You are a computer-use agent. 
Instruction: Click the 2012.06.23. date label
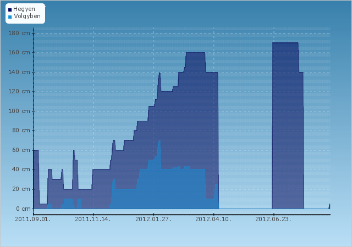tap(273, 219)
